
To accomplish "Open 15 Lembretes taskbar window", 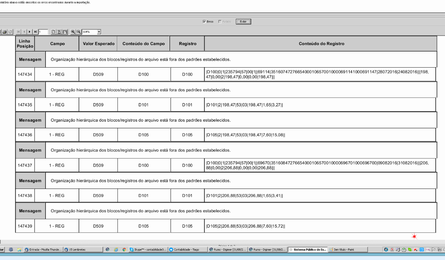I will [x=83, y=249].
